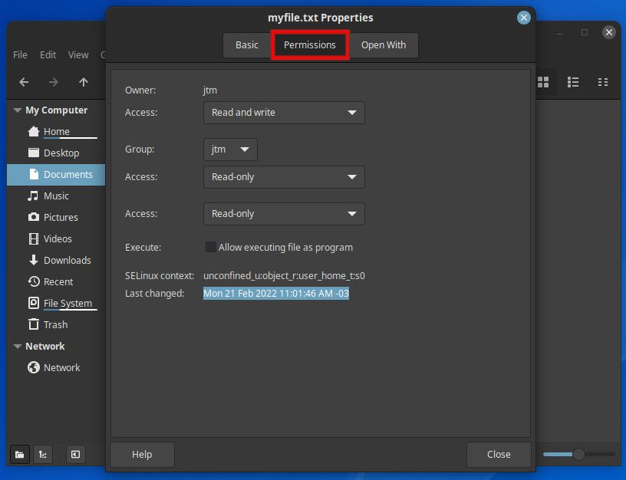This screenshot has height=480, width=626.
Task: Open the Group selection dropdown
Action: tap(229, 150)
